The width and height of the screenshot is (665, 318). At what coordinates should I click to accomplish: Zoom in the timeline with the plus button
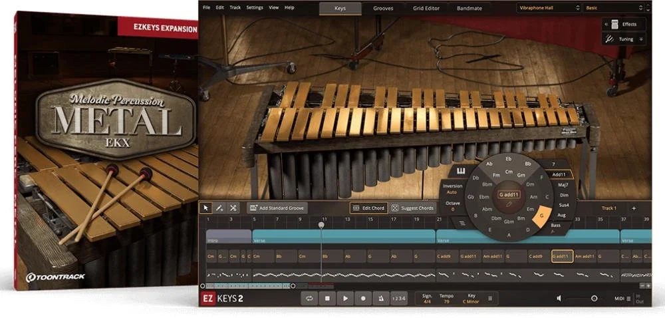click(648, 286)
